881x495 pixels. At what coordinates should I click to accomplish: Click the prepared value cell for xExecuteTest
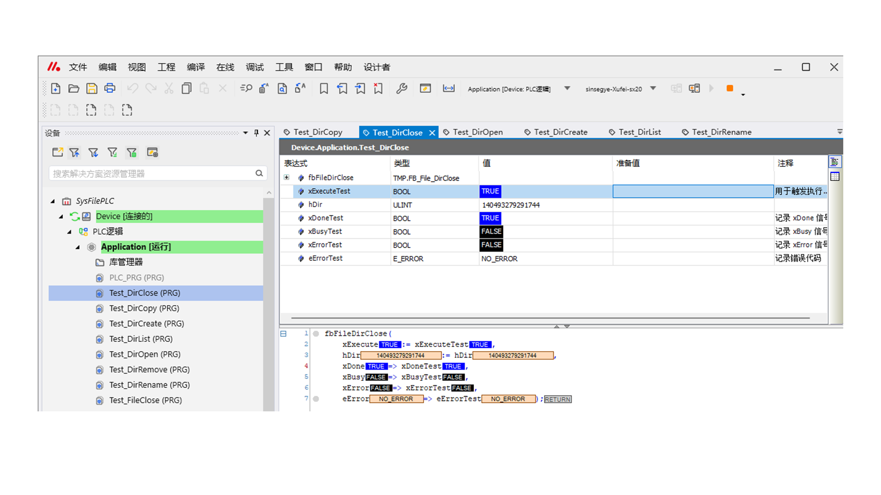tap(693, 191)
